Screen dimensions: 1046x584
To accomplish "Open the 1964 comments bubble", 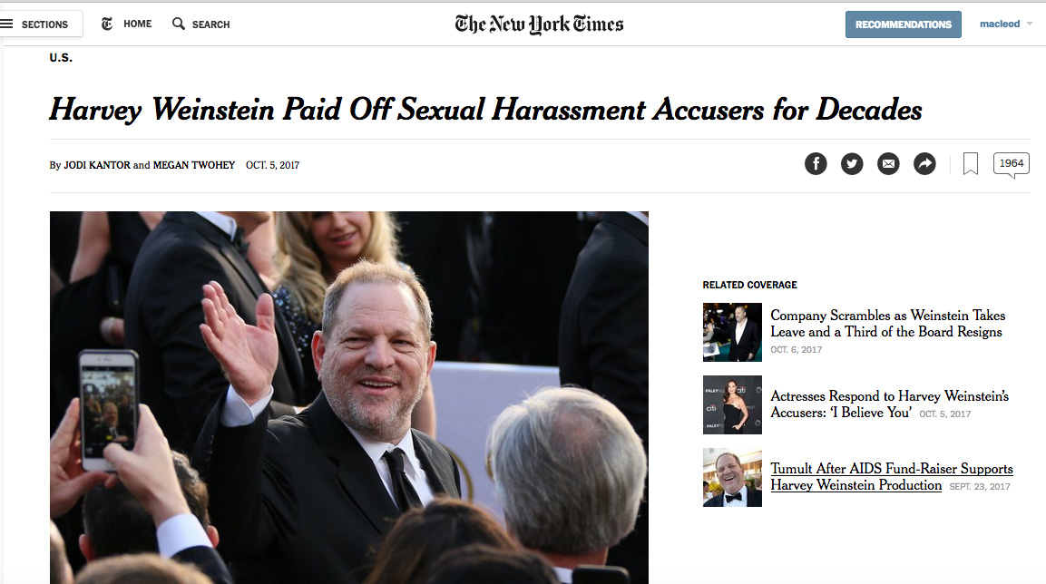I will (1011, 164).
